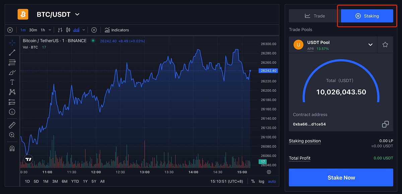This screenshot has height=194, width=402.
Task: Select the crosshair cursor tool
Action: pos(12,42)
